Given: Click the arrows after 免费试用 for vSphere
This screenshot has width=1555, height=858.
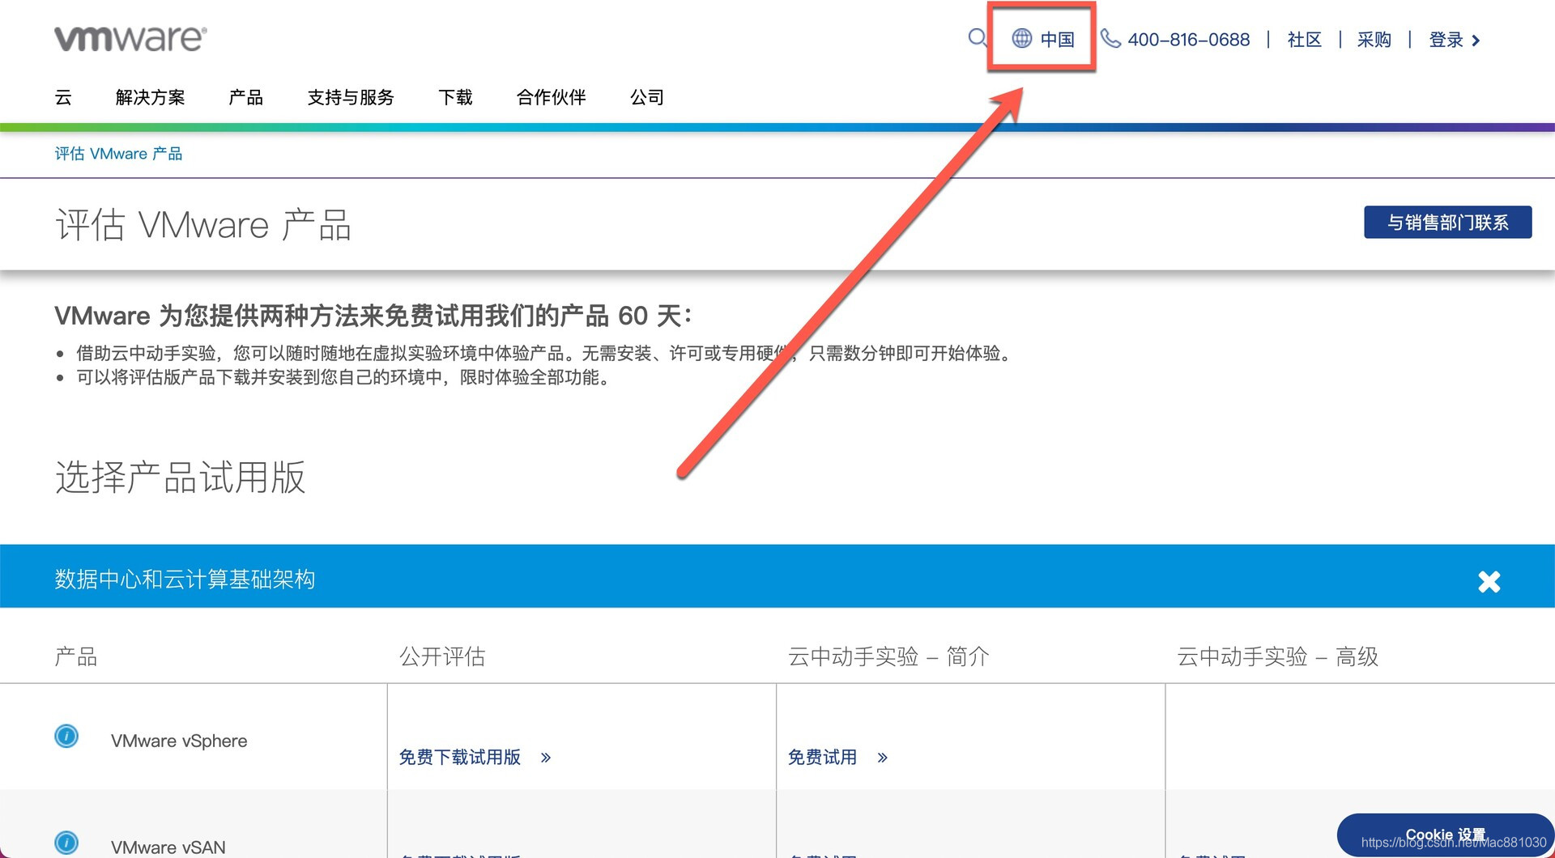Looking at the screenshot, I should pos(883,758).
